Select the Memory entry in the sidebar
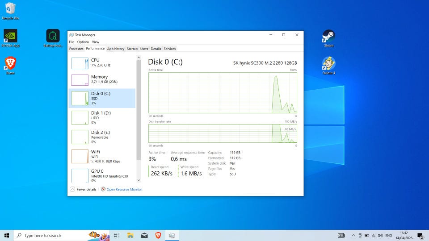This screenshot has height=241, width=429. (102, 79)
